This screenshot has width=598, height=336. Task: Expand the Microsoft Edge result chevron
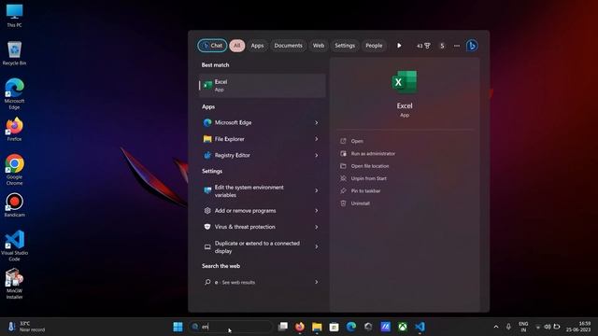(x=316, y=122)
